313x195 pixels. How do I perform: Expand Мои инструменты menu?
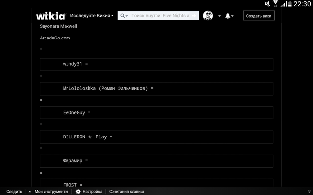click(48, 192)
